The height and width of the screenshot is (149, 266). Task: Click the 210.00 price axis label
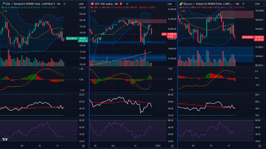pos(82,8)
